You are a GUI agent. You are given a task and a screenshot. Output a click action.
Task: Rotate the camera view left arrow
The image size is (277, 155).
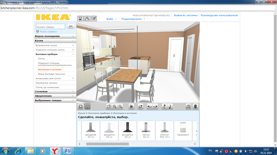point(150,106)
